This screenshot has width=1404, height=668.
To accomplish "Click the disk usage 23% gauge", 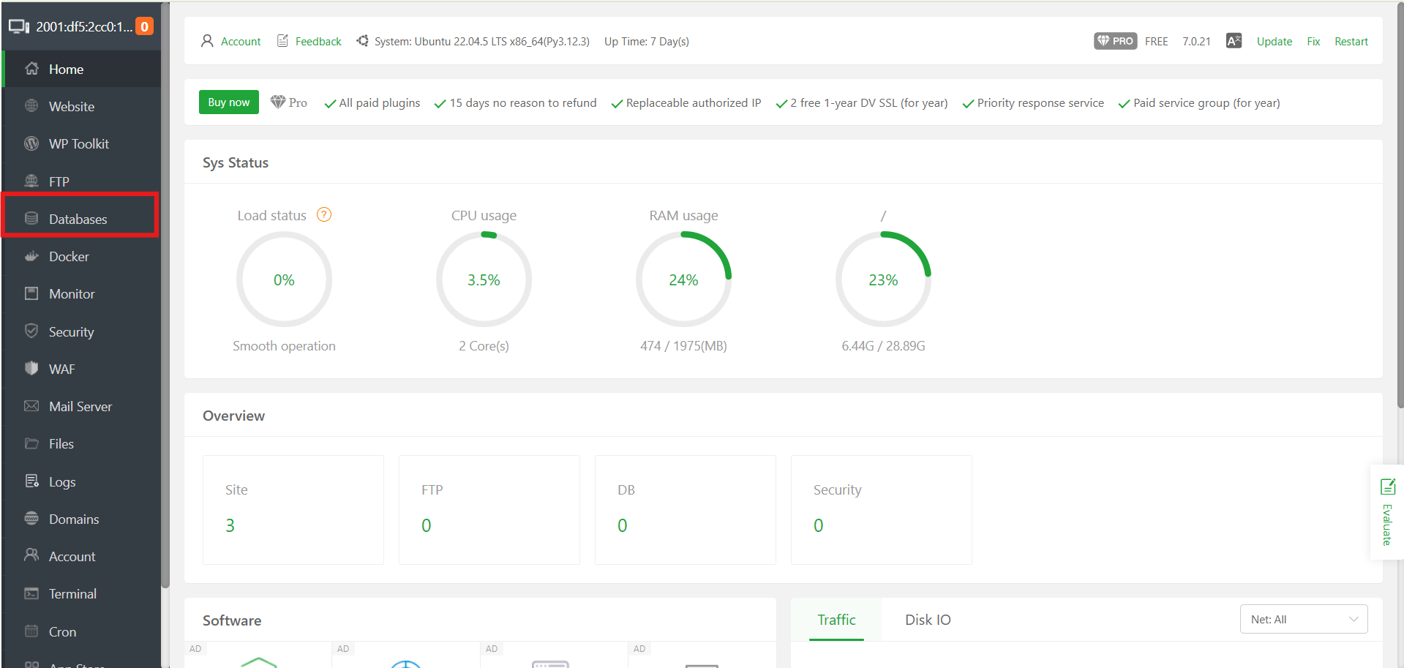I will coord(883,279).
